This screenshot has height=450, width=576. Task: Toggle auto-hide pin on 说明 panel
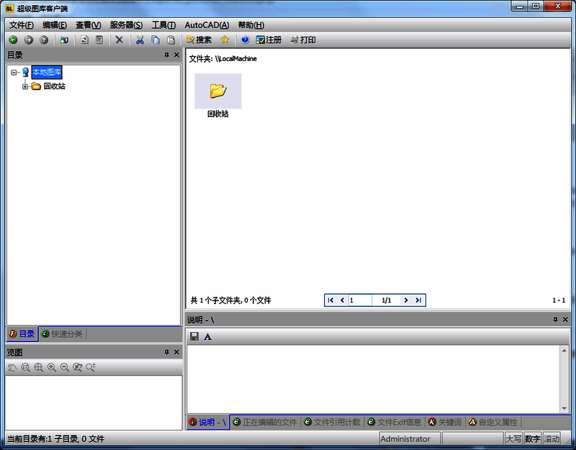point(555,319)
